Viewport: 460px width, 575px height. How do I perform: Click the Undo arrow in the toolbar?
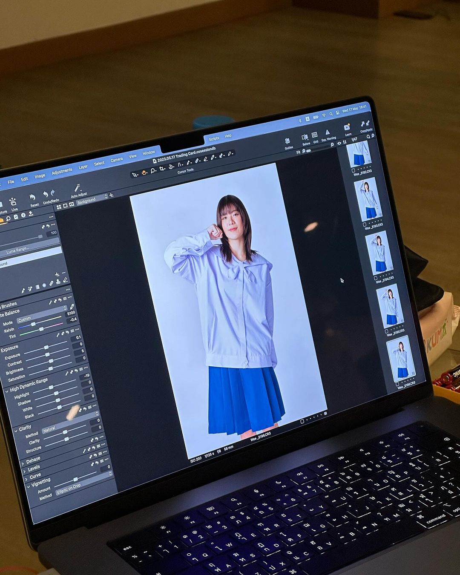pos(45,195)
